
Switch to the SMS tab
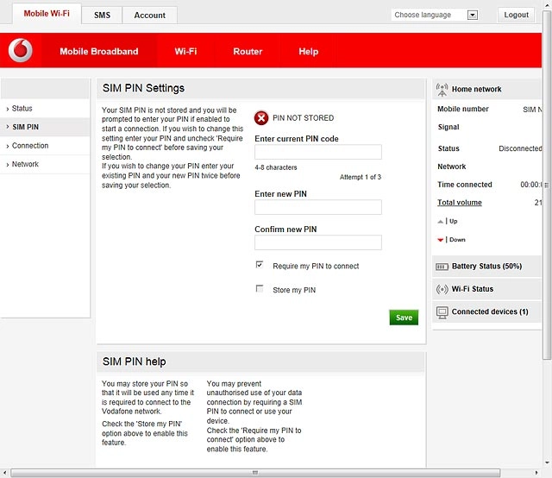102,16
